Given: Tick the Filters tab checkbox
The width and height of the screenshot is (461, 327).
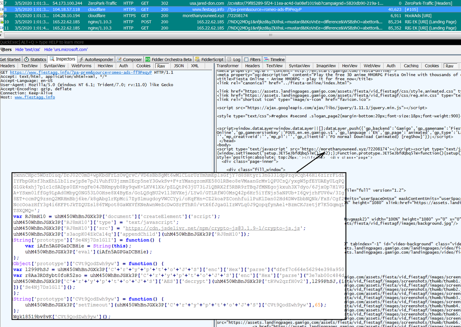Looking at the screenshot, I should tap(246, 59).
